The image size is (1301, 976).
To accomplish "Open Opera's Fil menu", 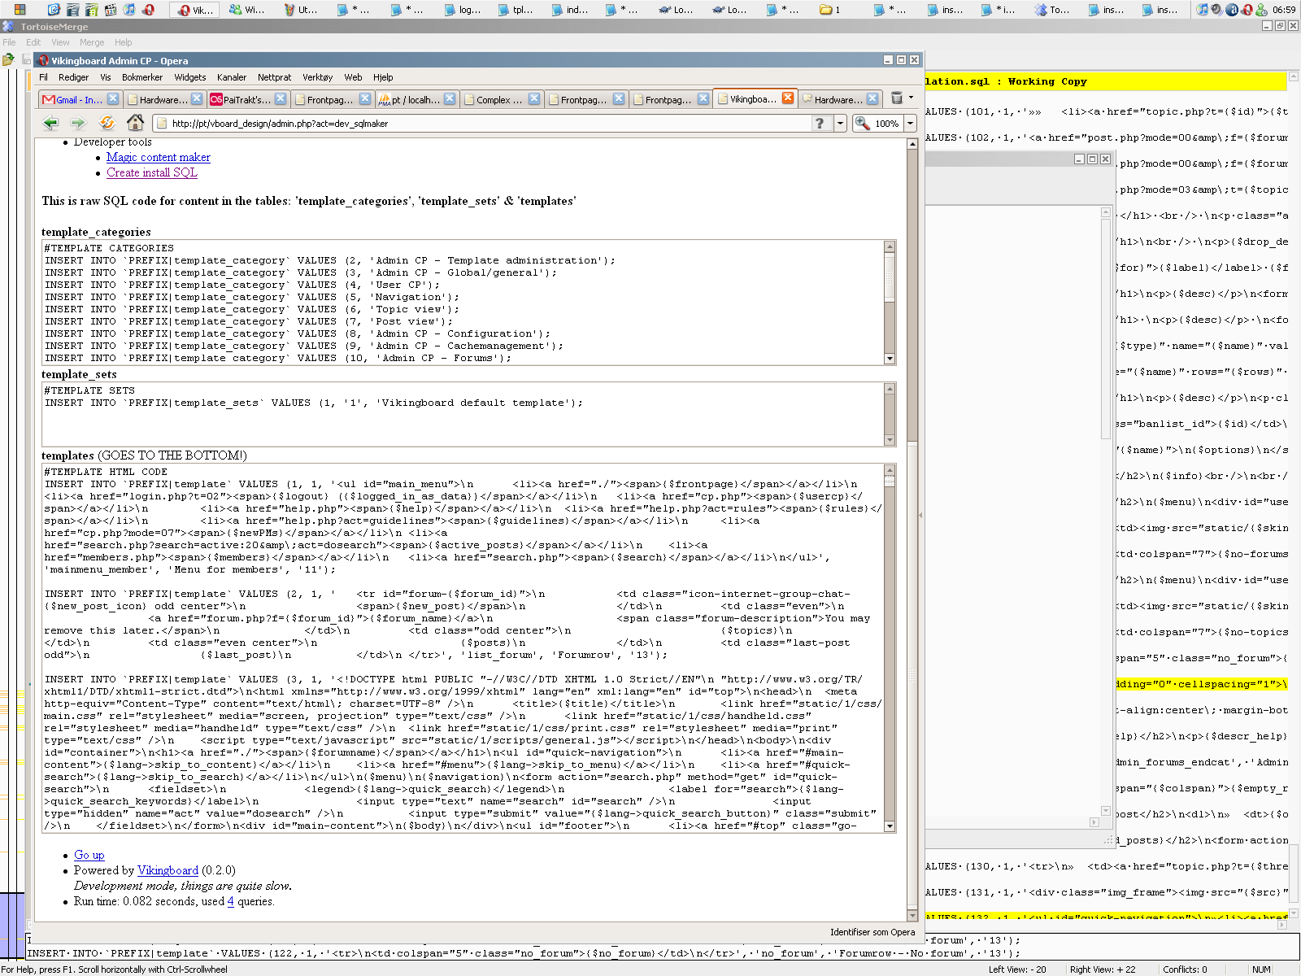I will point(43,77).
